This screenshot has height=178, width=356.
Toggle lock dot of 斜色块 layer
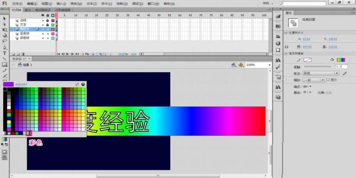(x=48, y=38)
